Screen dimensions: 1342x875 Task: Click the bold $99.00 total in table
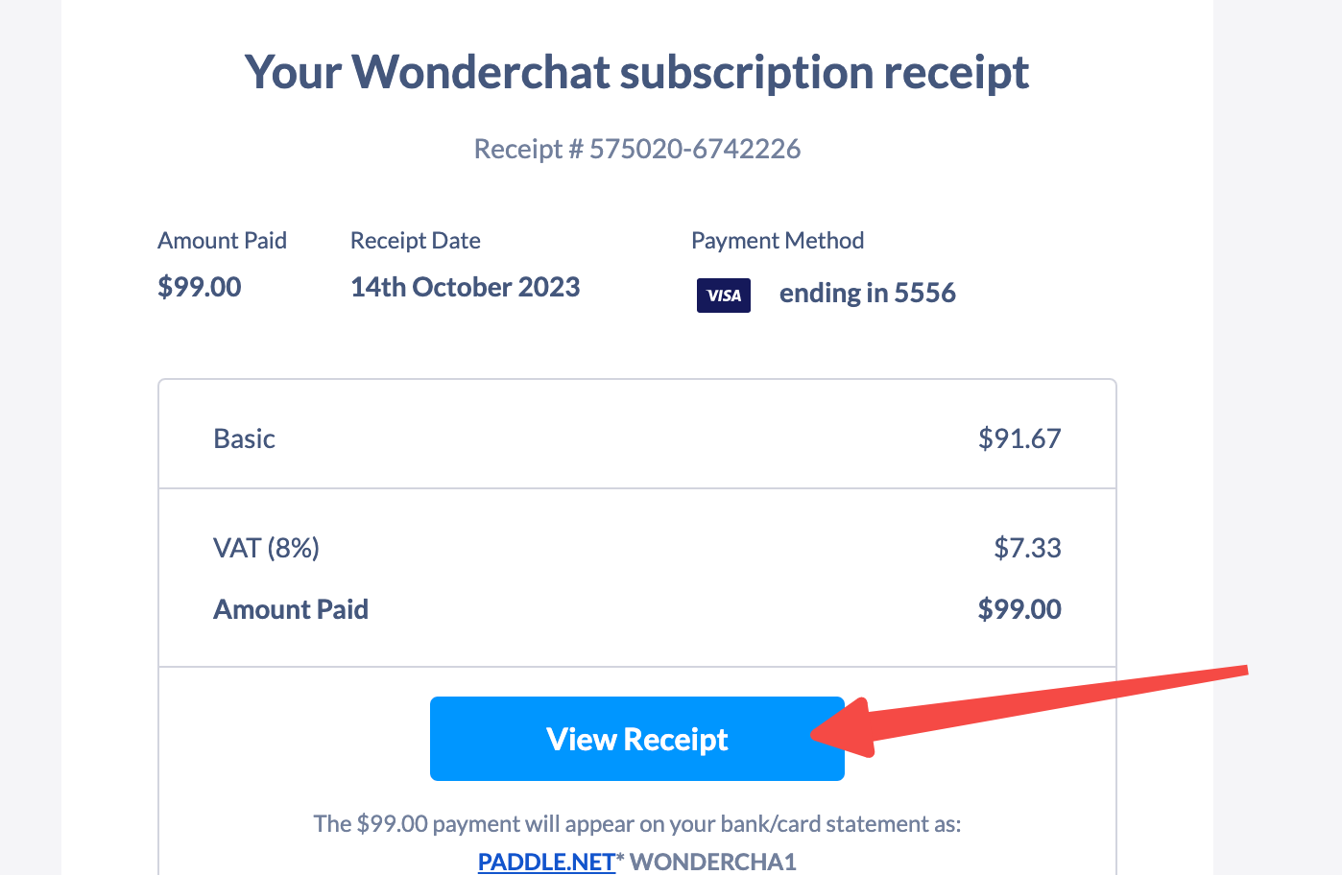(1018, 610)
